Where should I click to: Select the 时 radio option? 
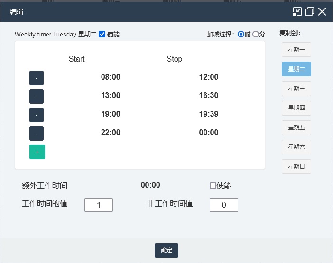241,34
